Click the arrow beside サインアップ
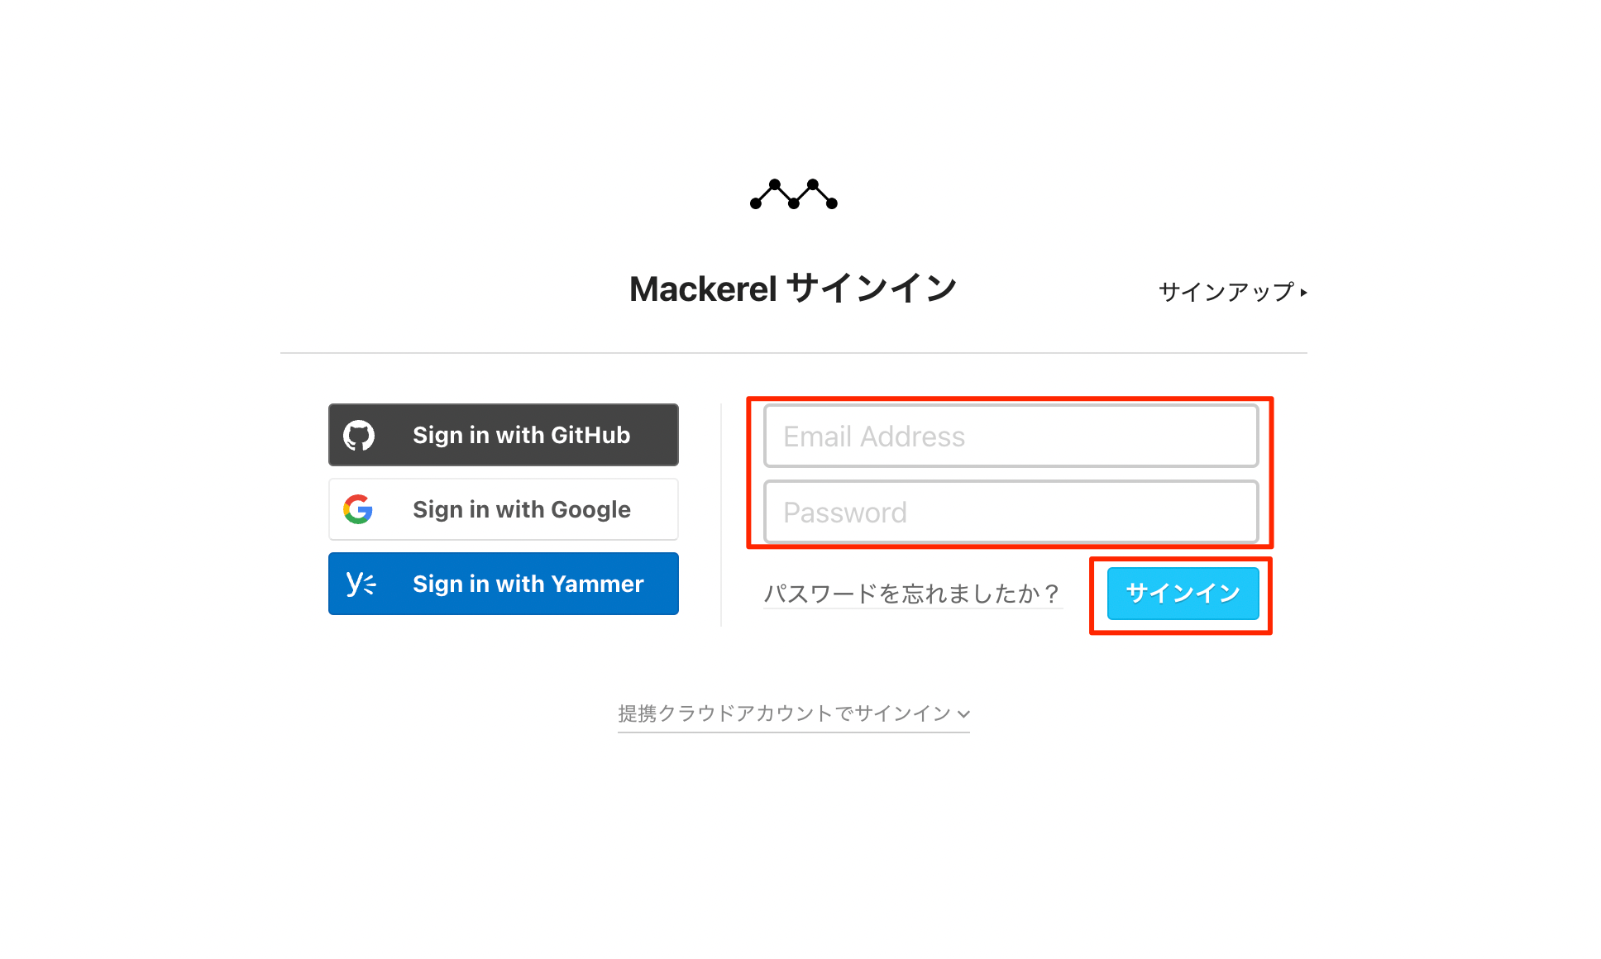1601x959 pixels. coord(1303,293)
